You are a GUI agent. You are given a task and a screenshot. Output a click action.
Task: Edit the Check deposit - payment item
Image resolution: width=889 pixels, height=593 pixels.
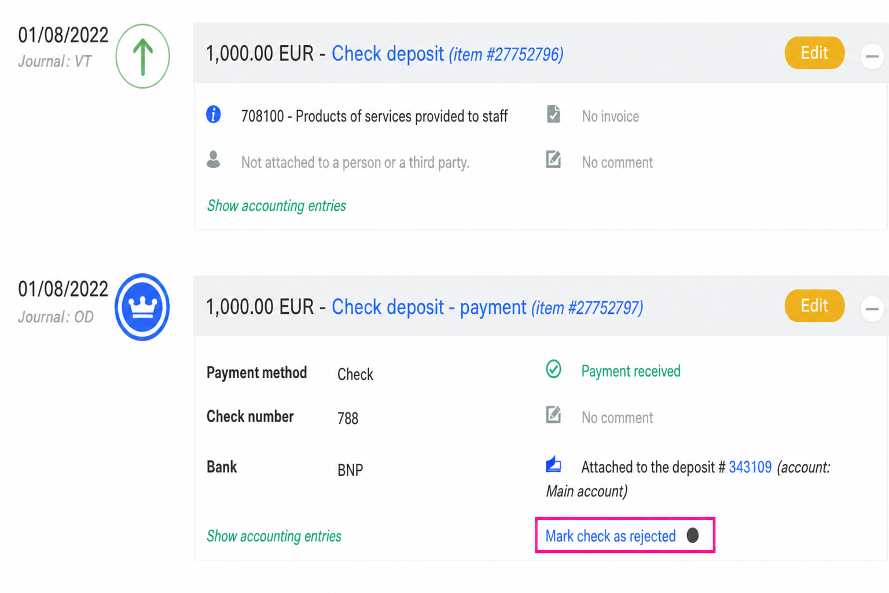pos(814,305)
